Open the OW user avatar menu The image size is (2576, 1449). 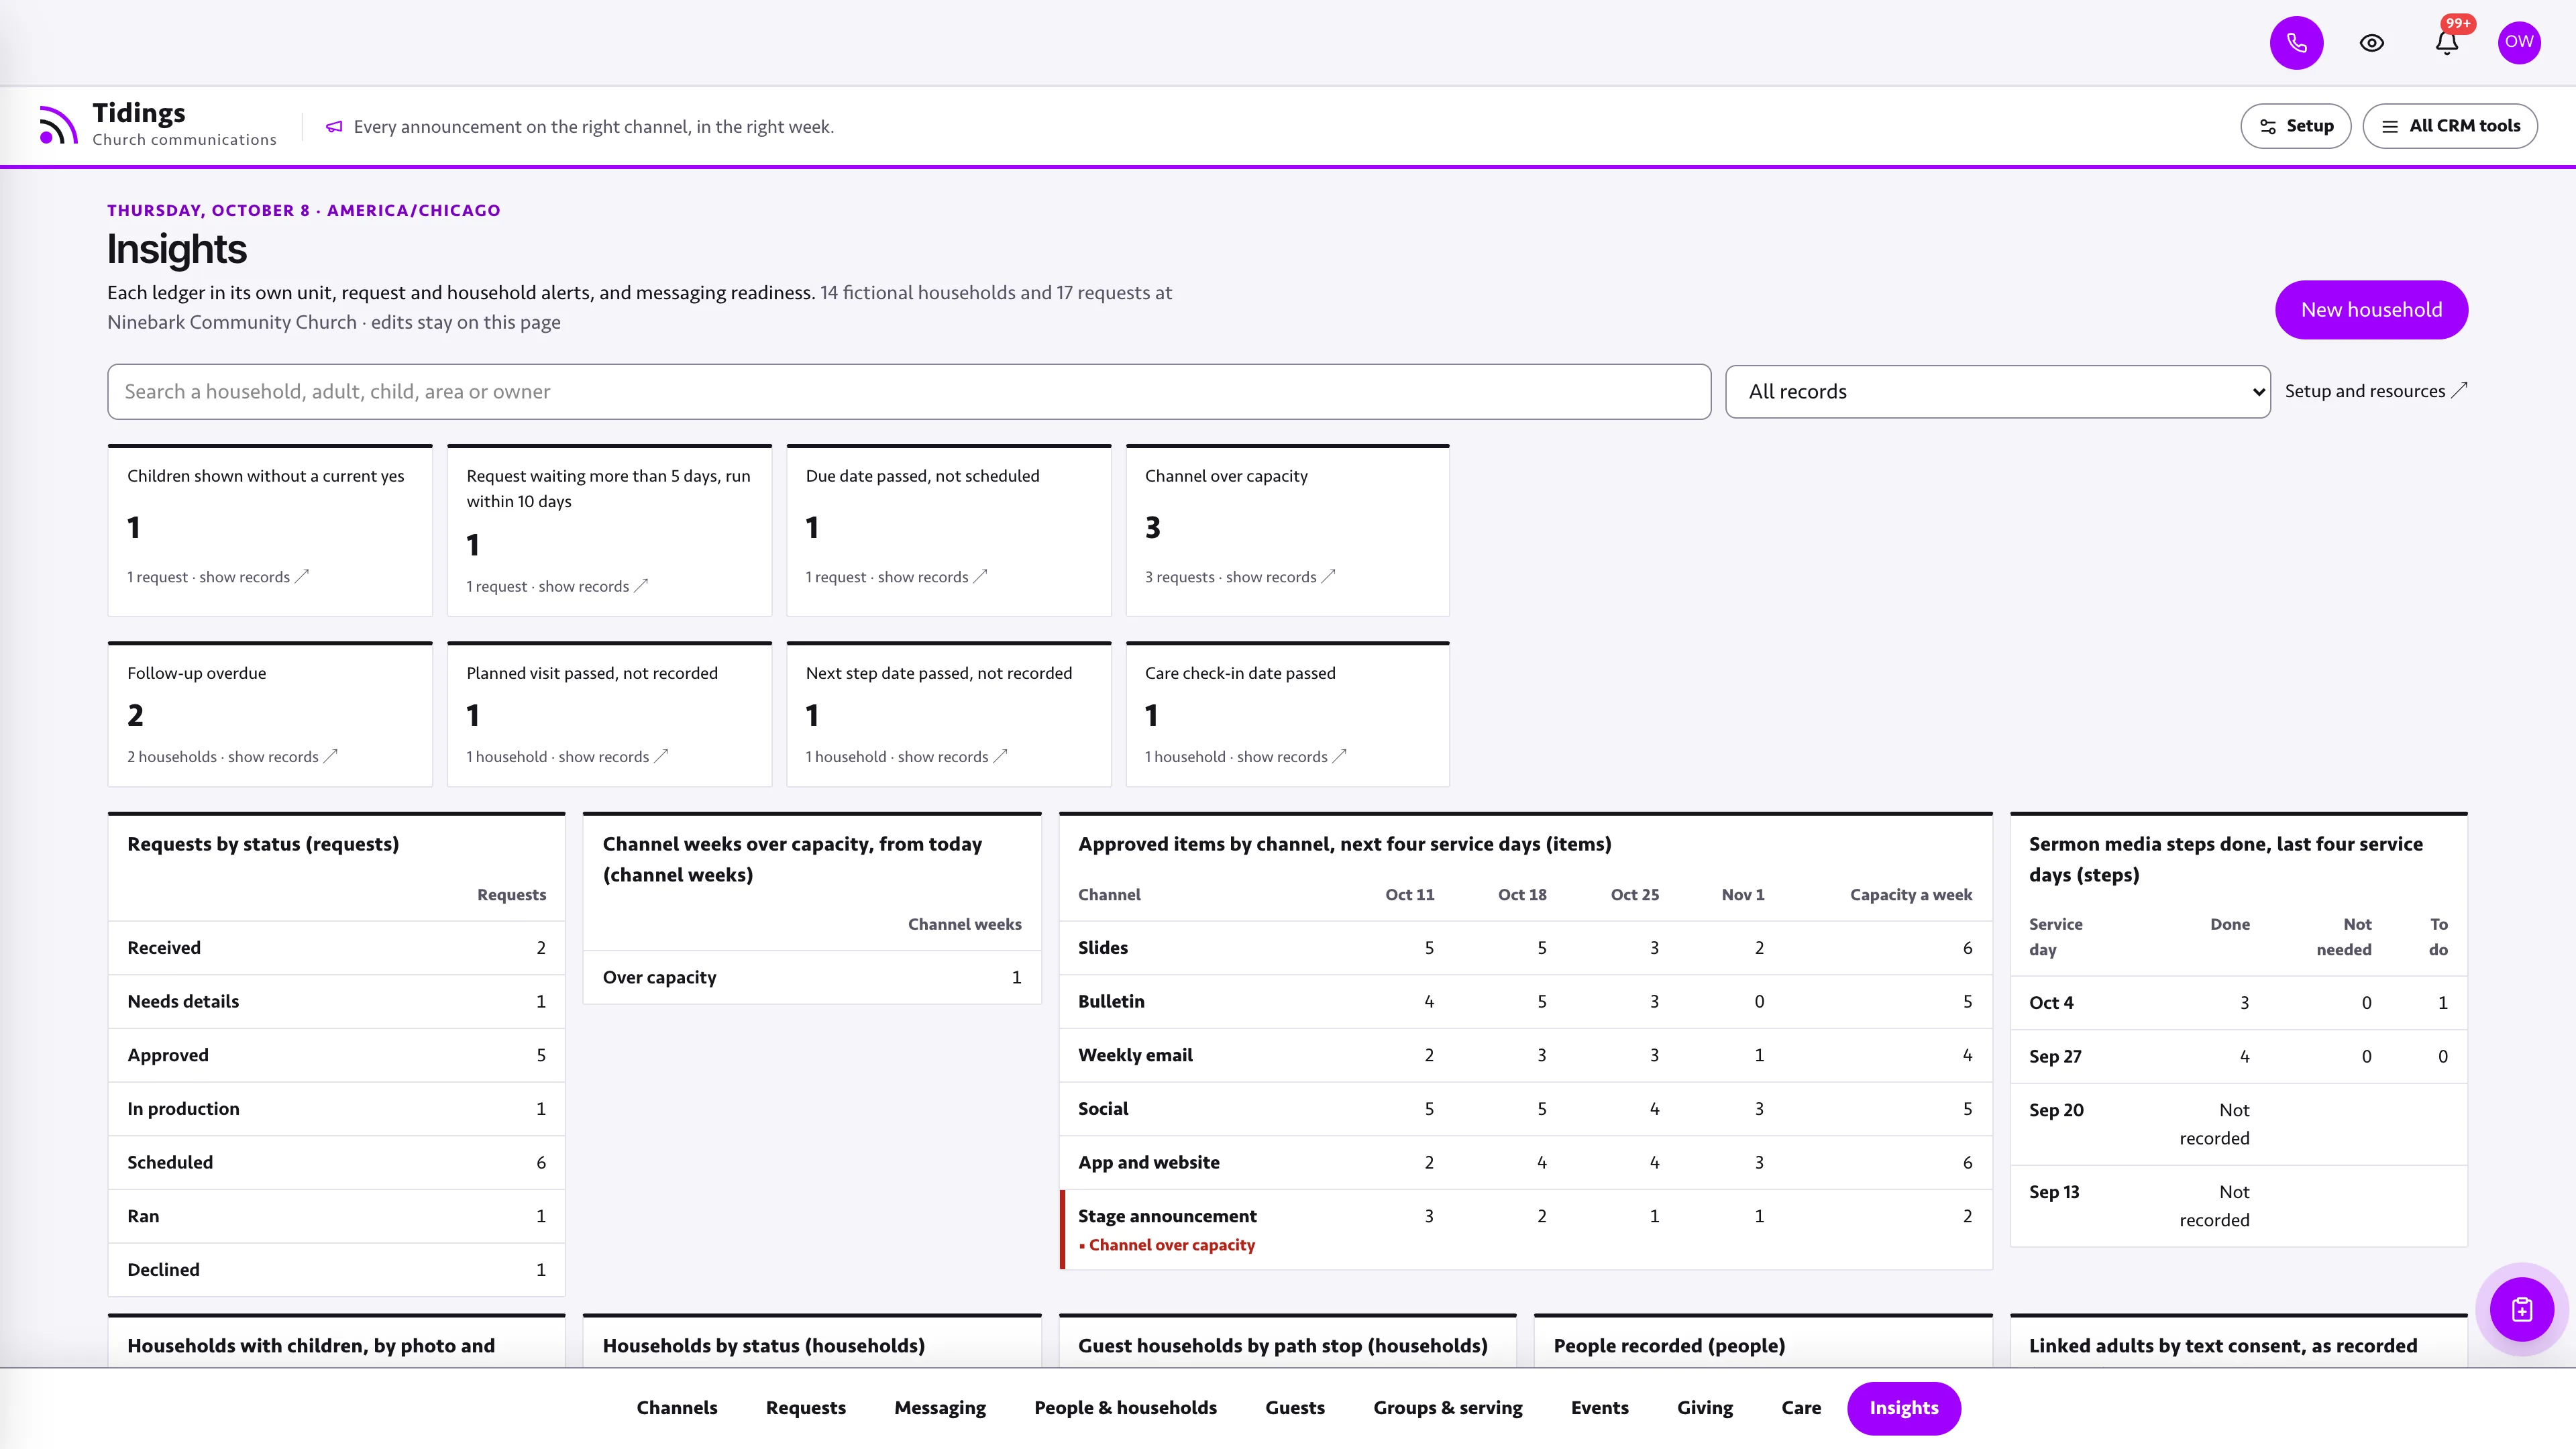click(2519, 42)
